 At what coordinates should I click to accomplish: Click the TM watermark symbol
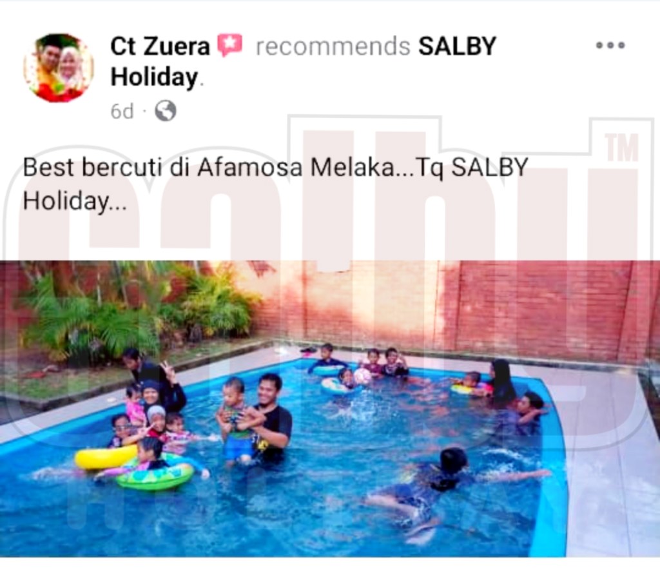[622, 148]
